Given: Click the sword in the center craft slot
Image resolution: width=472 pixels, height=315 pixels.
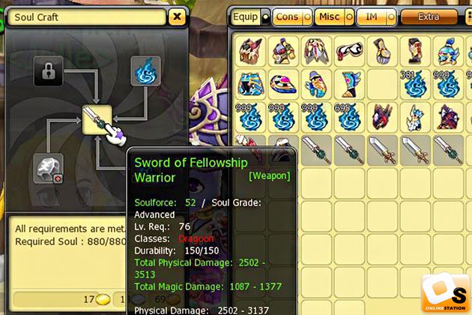Looking at the screenshot, I should (97, 120).
